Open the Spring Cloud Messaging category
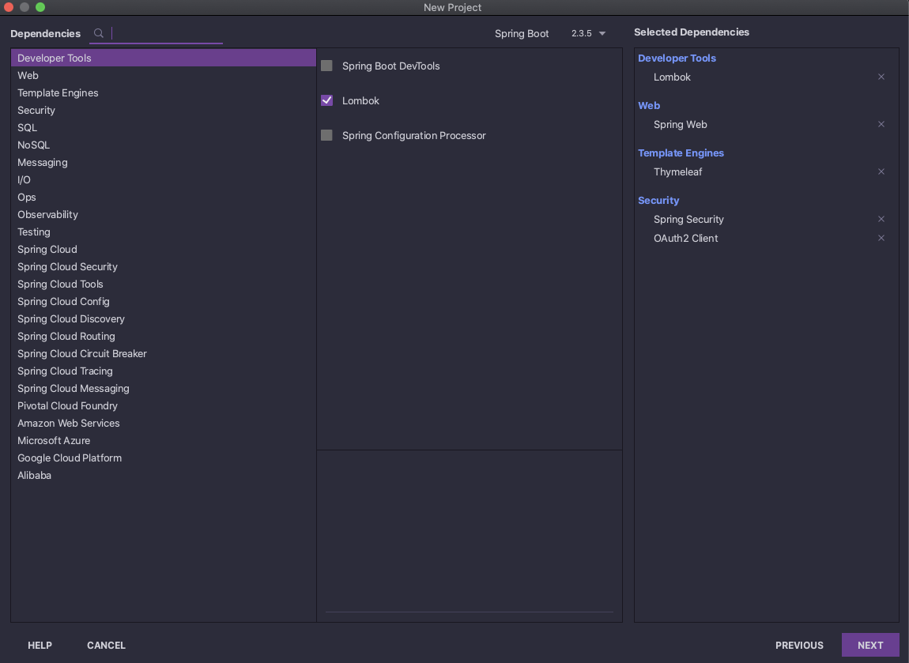This screenshot has width=909, height=663. (x=164, y=388)
